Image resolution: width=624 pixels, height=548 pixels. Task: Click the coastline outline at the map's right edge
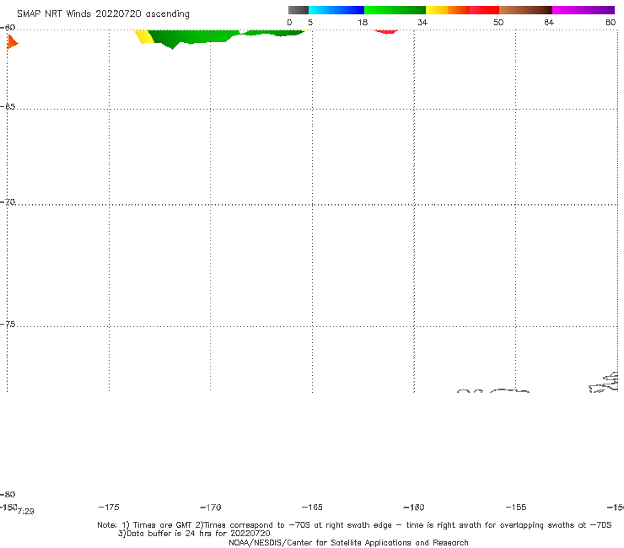tap(604, 383)
